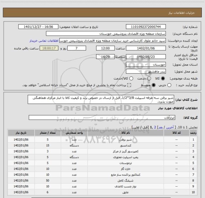
Task: Select the عایق item row
Action: pos(102,192)
